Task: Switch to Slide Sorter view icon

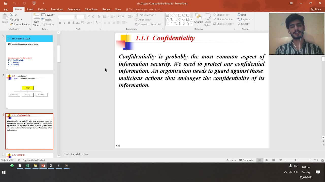Action: pos(267,160)
